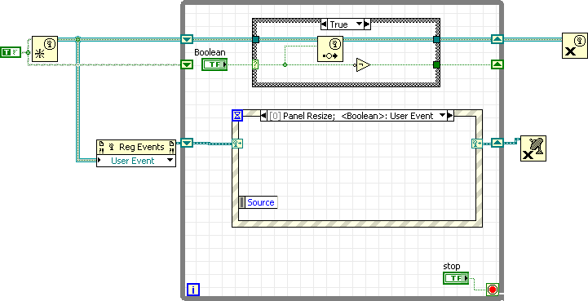Image resolution: width=588 pixels, height=301 pixels.
Task: Open the event case selector dropdown
Action: coord(443,116)
